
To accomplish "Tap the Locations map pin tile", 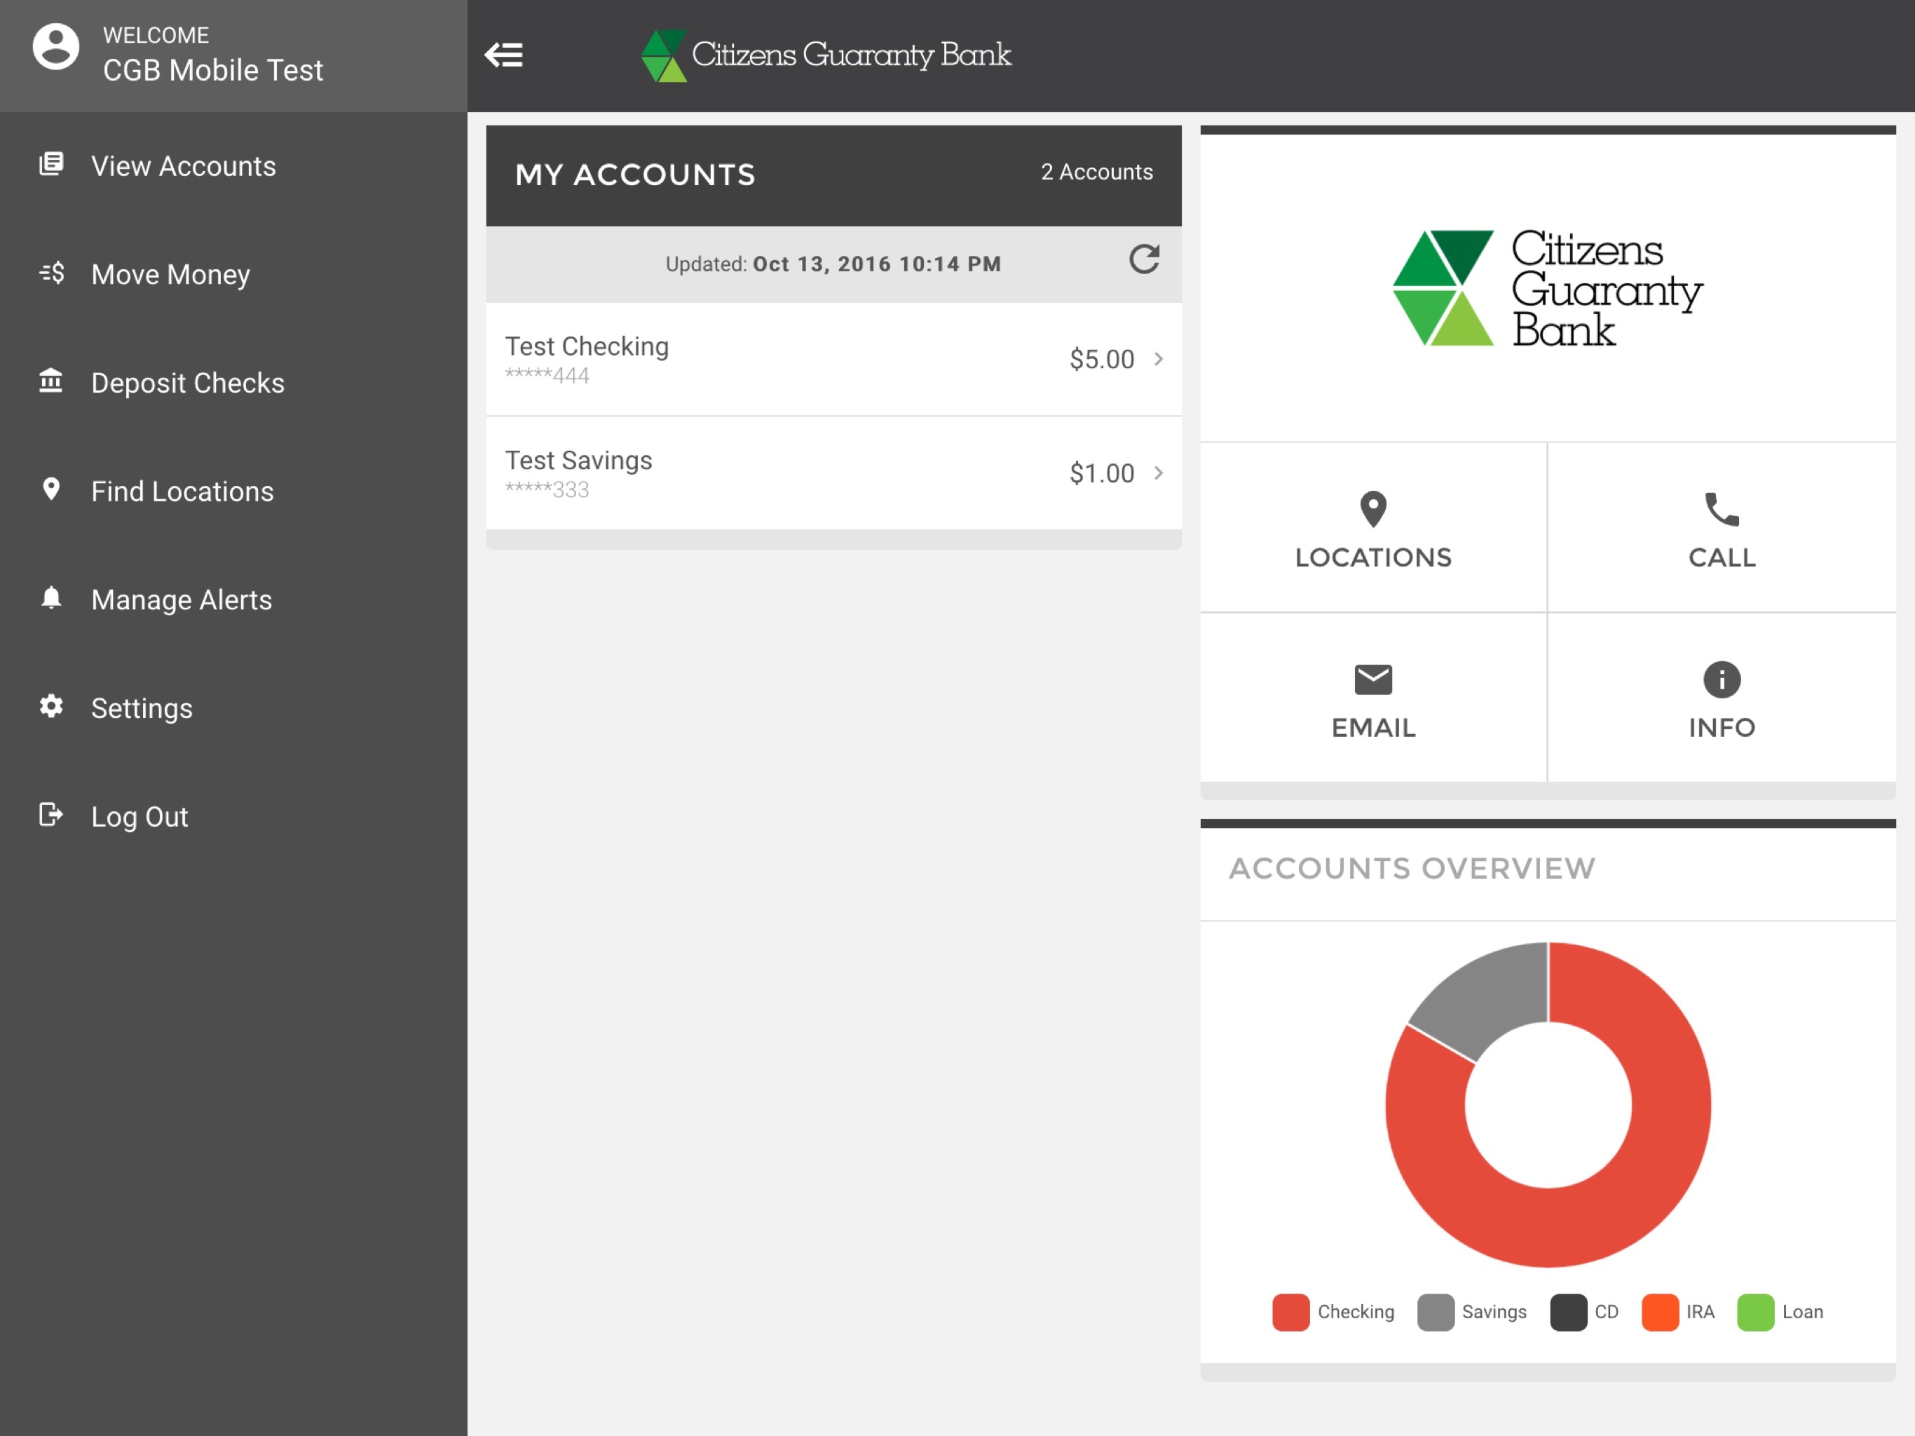I will tap(1373, 527).
